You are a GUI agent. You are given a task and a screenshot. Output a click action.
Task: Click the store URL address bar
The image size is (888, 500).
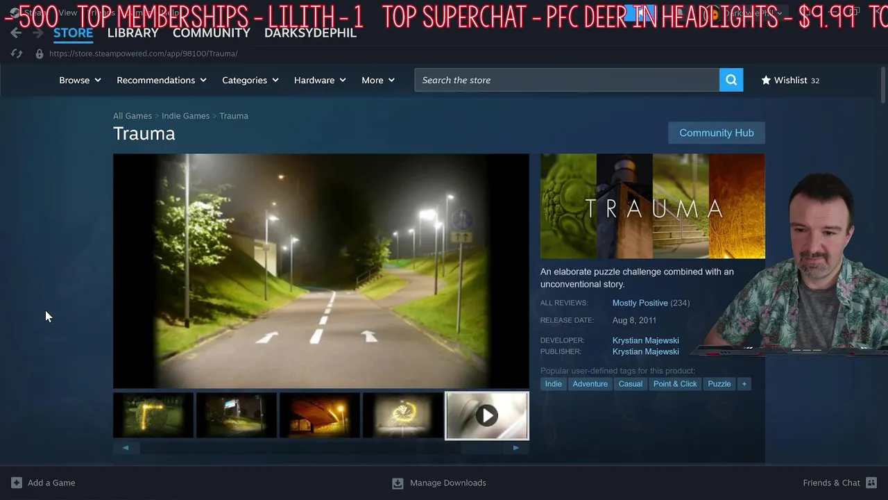tap(143, 53)
